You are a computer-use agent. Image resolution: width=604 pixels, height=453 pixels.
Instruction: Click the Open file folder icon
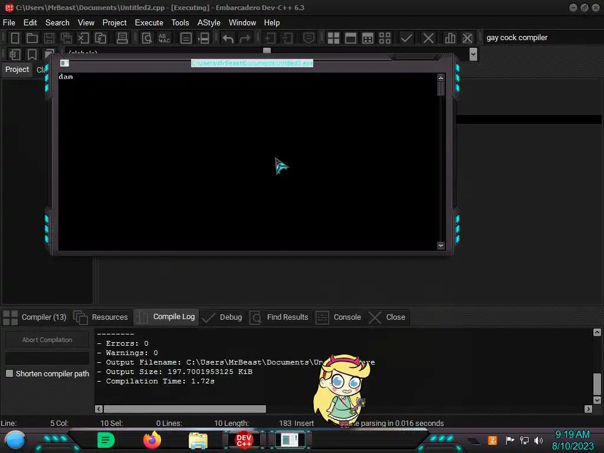click(x=32, y=38)
